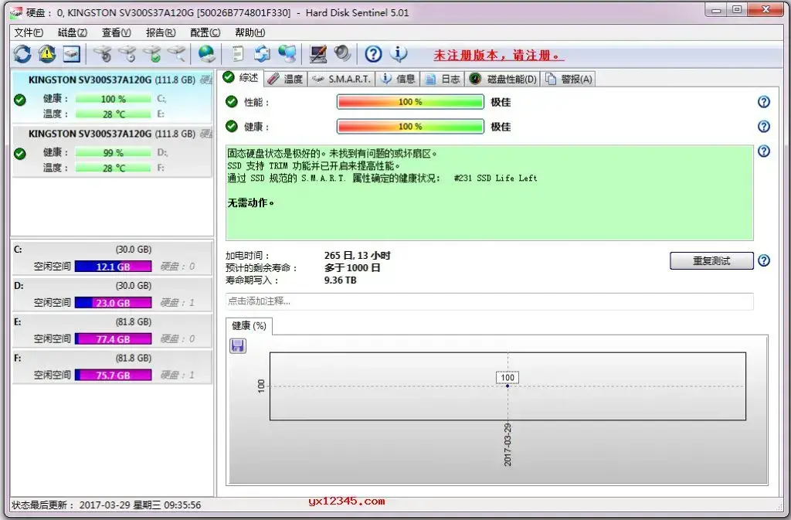Screen dimensions: 791x520
Task: Switch to the 温度 tab
Action: [285, 79]
